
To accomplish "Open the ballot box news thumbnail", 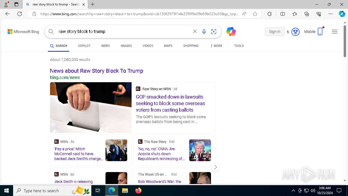I will (91, 108).
